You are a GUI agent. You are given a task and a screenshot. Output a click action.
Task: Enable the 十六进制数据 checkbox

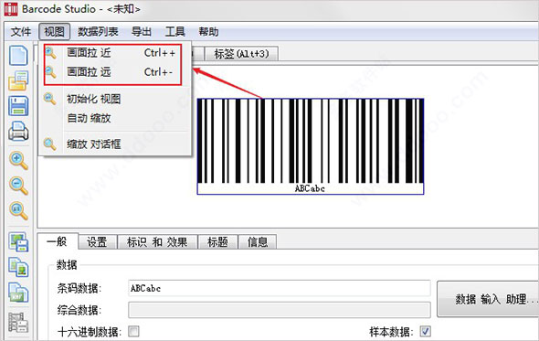click(x=133, y=332)
